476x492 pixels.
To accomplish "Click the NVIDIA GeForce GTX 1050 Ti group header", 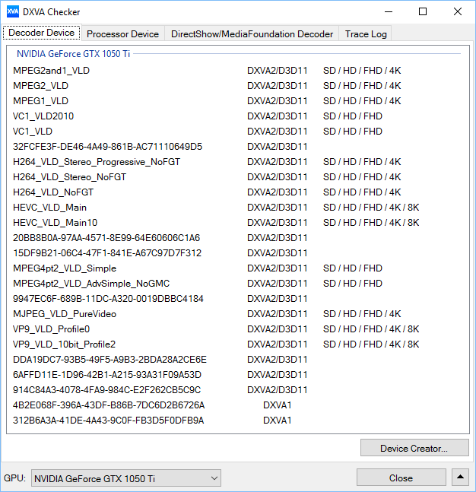I will click(74, 54).
